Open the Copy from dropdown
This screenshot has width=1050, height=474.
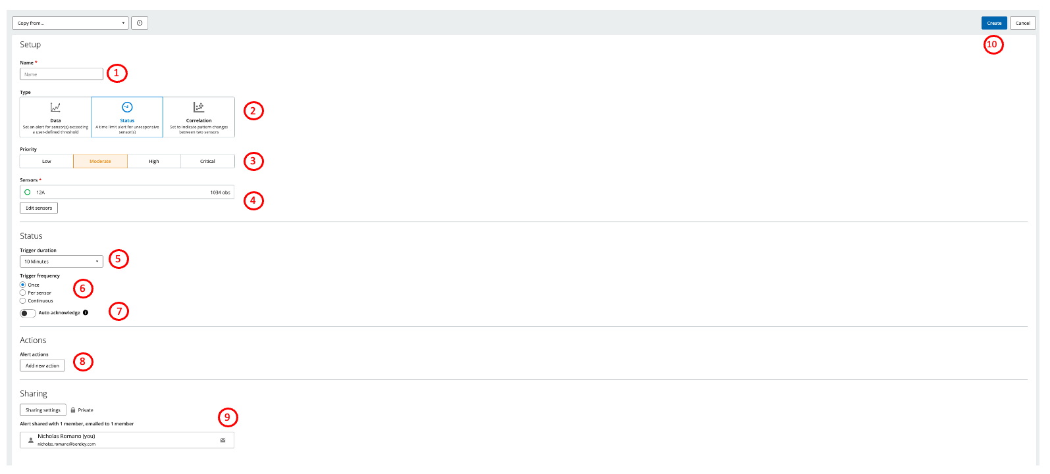pos(70,23)
